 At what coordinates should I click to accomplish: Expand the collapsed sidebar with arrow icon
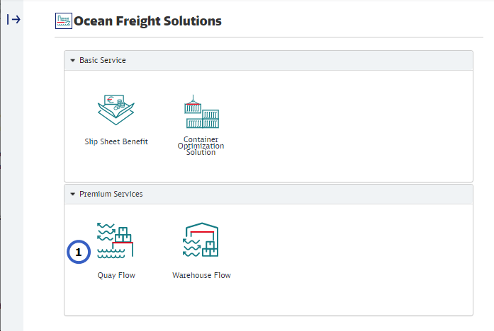[13, 20]
